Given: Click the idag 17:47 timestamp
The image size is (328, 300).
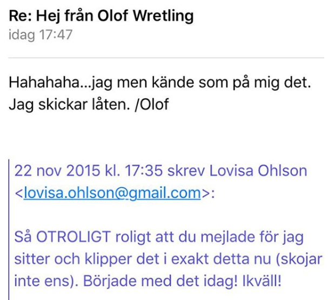Looking at the screenshot, I should click(41, 35).
